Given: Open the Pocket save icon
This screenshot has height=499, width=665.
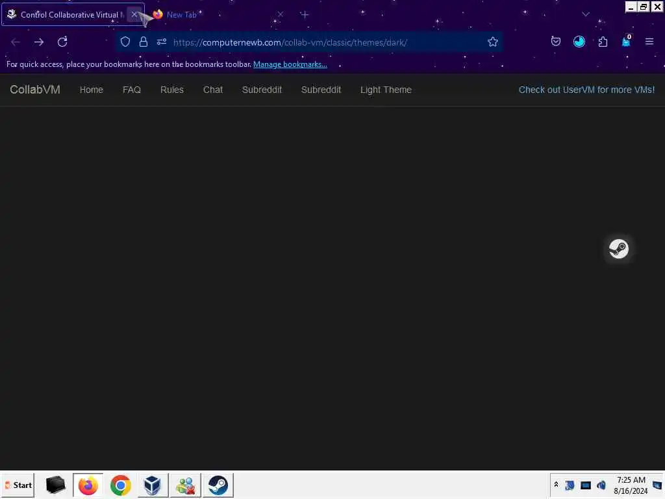Looking at the screenshot, I should point(556,42).
